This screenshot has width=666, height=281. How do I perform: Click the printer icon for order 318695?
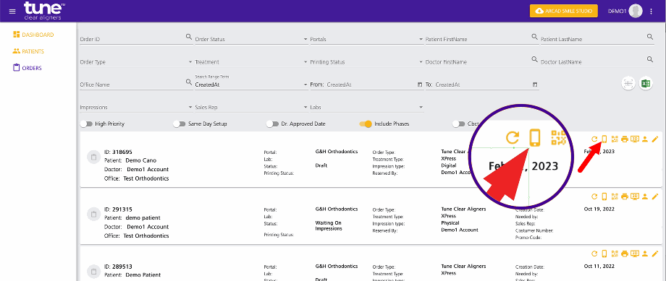(624, 139)
